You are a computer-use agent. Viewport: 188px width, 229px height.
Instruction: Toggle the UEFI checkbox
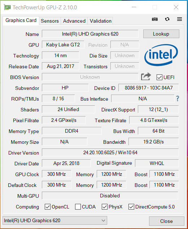[159, 77]
